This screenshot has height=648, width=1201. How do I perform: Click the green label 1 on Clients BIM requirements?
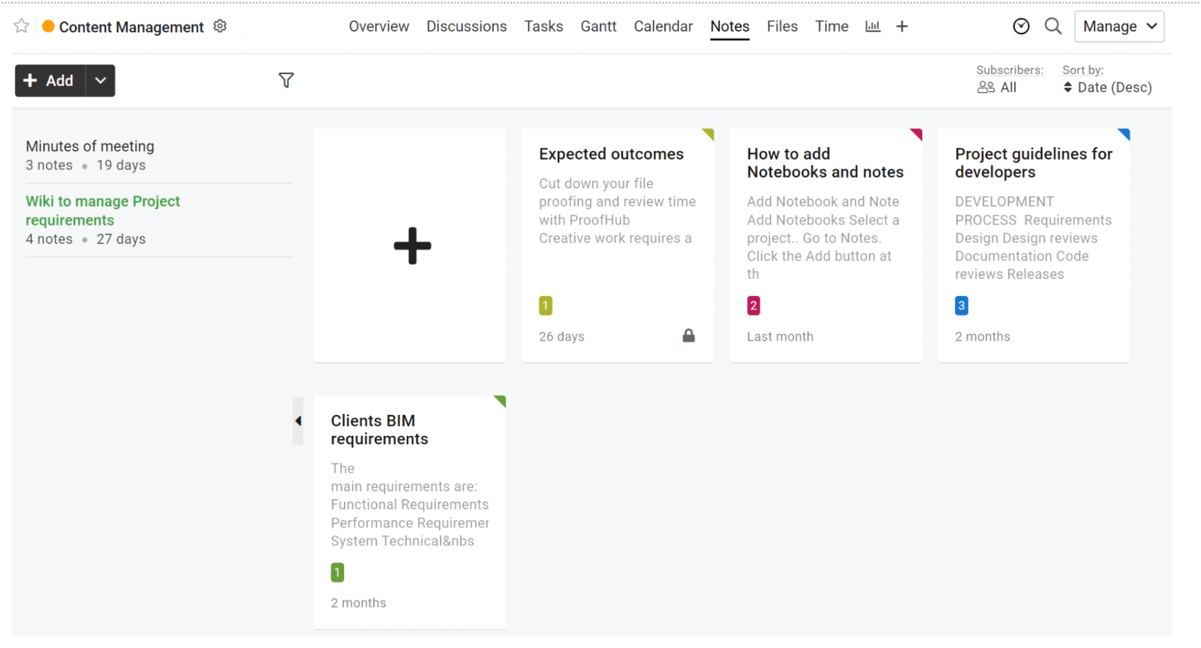pyautogui.click(x=337, y=572)
